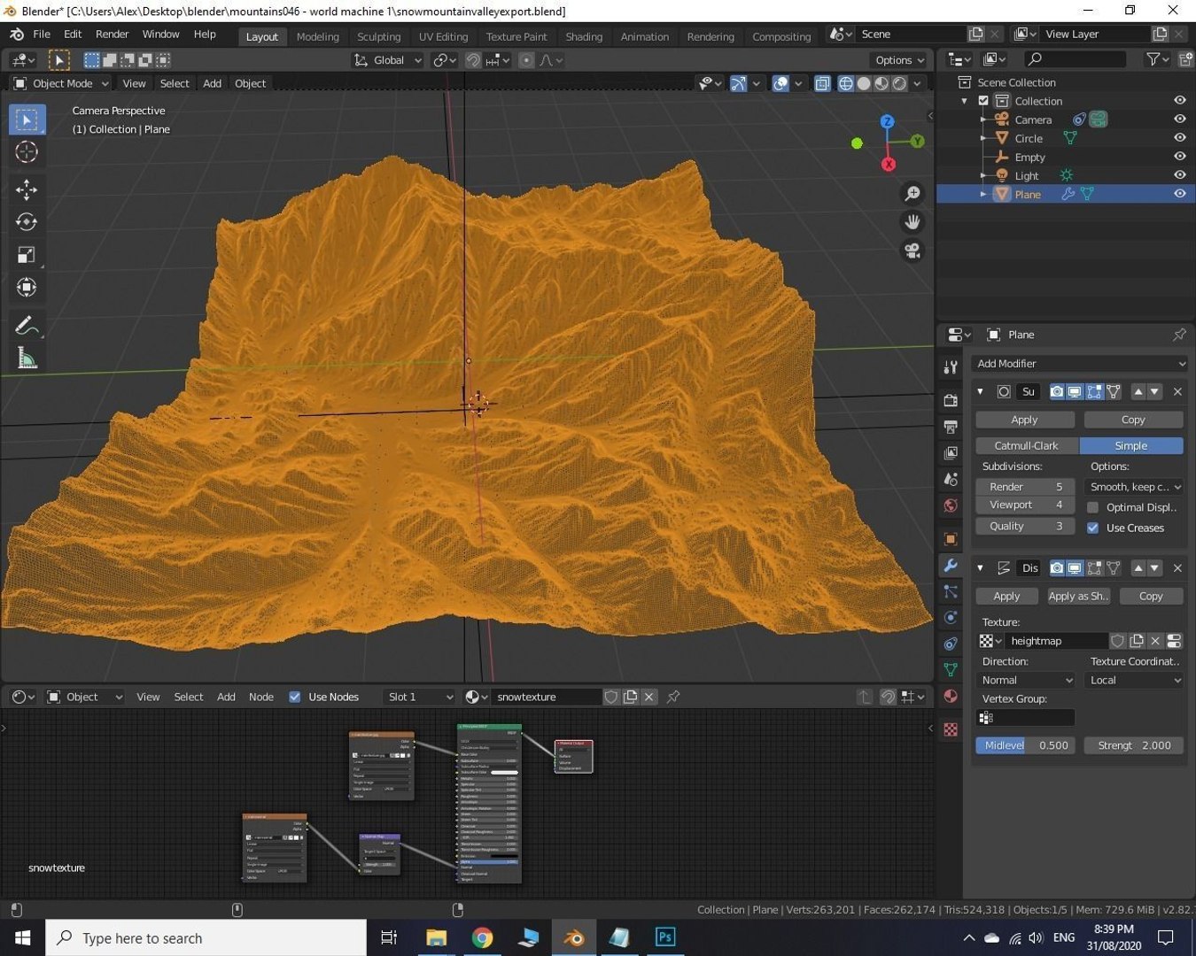Screen dimensions: 1196x956
Task: Adjust the Strength 2.000 field
Action: (x=1134, y=745)
